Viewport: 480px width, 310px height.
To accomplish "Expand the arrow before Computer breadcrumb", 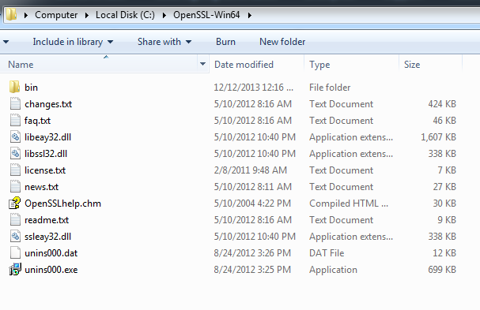I will tap(26, 15).
